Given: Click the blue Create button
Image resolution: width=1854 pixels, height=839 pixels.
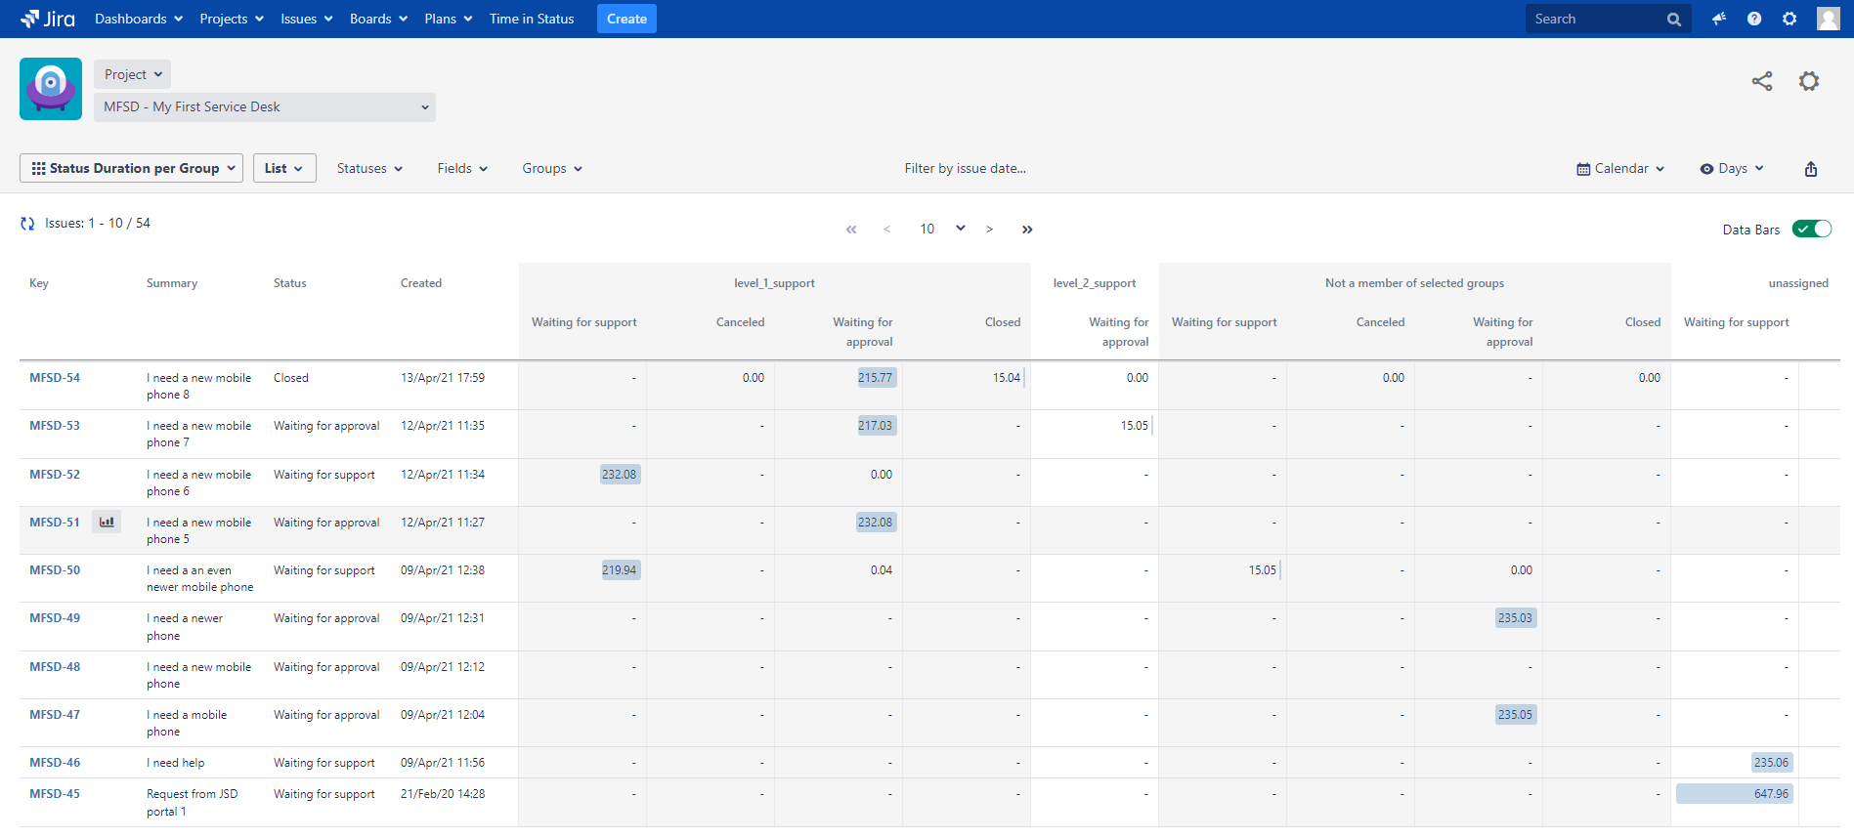Looking at the screenshot, I should click(626, 19).
